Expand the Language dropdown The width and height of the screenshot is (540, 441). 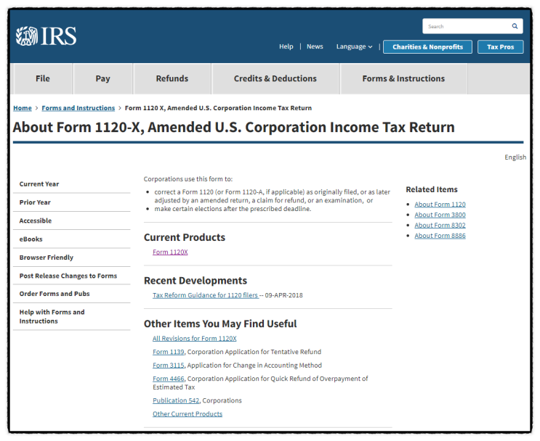pyautogui.click(x=355, y=46)
